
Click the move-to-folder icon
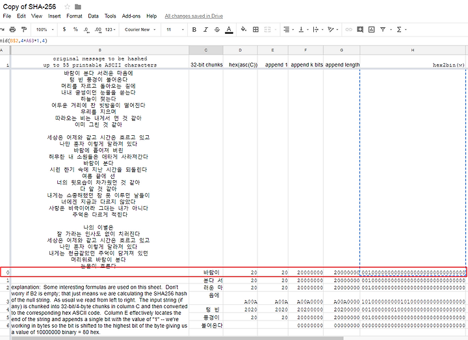(x=78, y=7)
